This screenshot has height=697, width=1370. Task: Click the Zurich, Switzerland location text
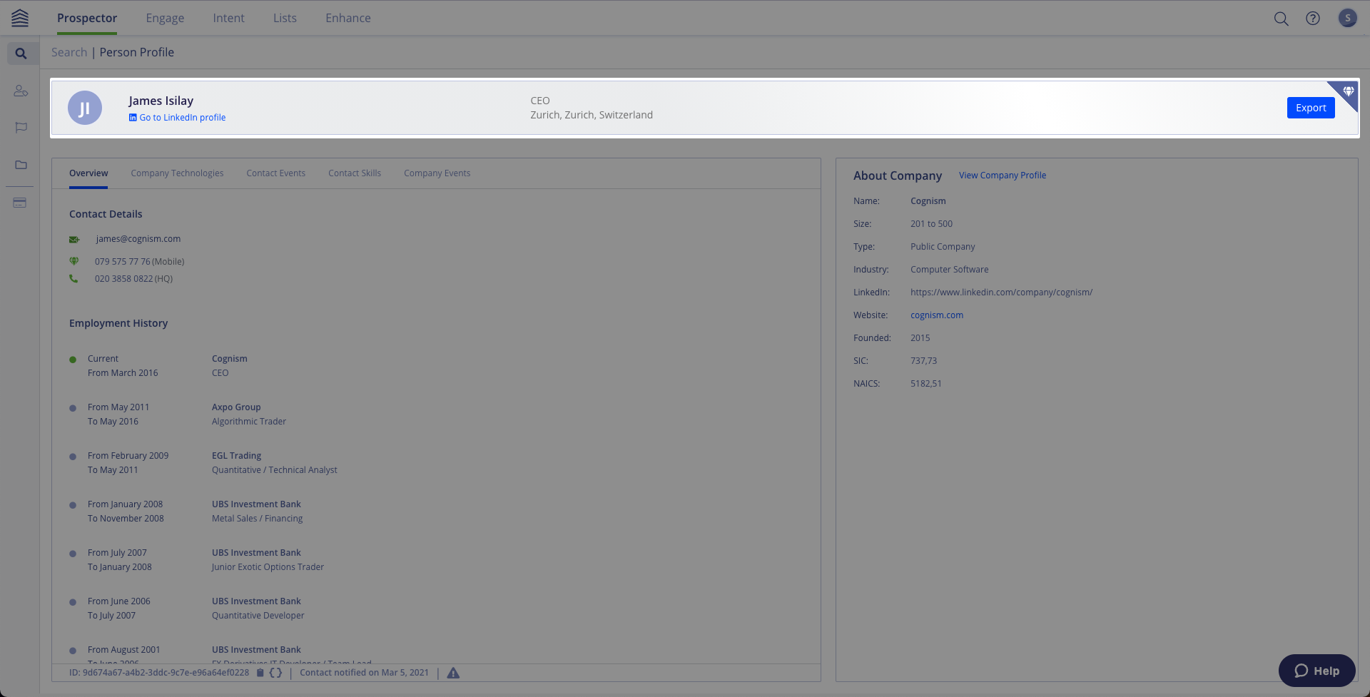[592, 115]
